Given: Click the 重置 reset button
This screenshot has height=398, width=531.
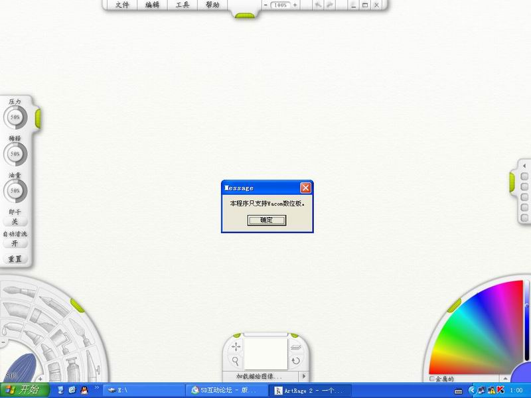Looking at the screenshot, I should tap(15, 259).
